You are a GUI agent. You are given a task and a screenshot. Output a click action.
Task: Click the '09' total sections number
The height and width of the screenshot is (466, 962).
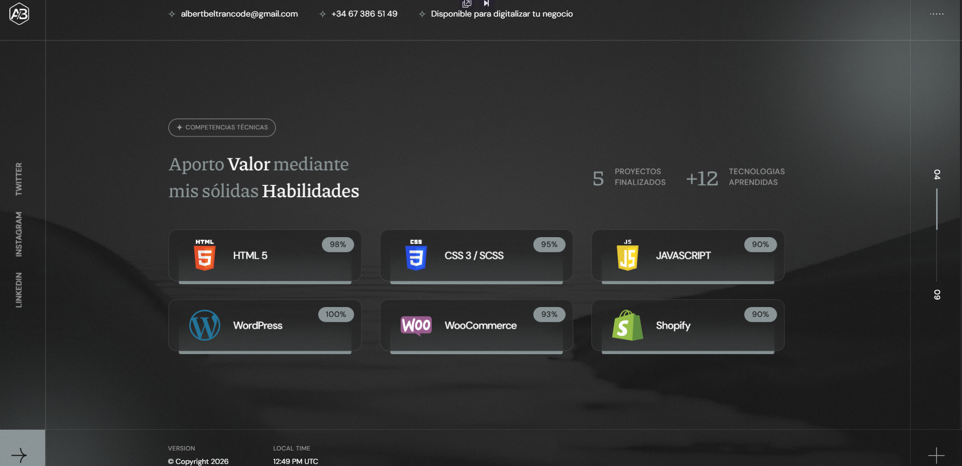[x=937, y=295]
